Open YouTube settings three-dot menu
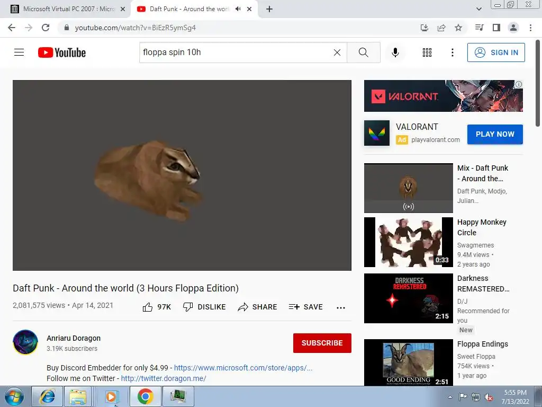Image resolution: width=542 pixels, height=407 pixels. point(452,52)
